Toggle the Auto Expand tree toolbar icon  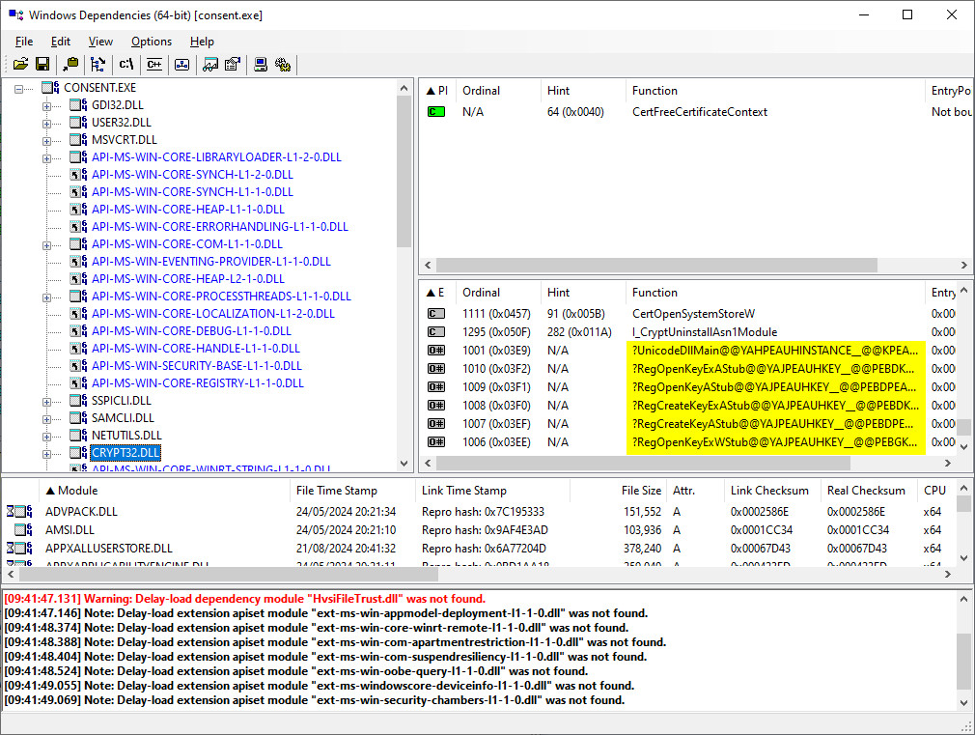click(97, 64)
